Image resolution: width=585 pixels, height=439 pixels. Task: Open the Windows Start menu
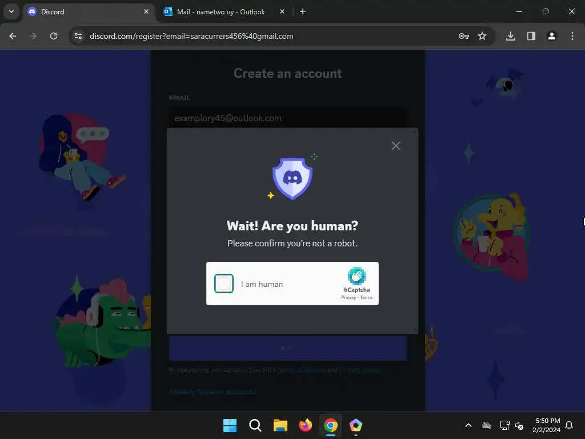coord(230,425)
